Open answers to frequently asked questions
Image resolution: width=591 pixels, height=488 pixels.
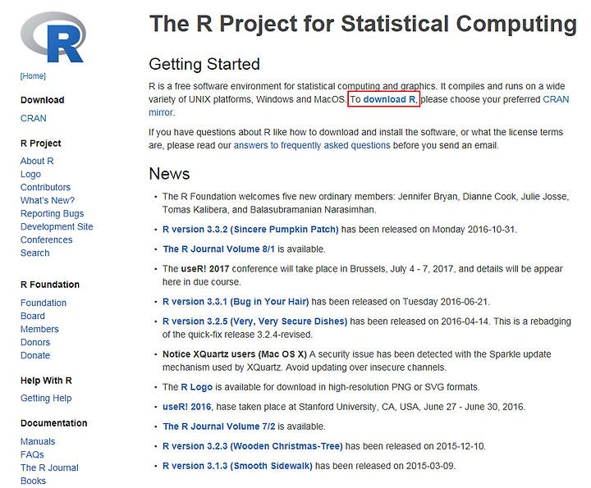312,145
